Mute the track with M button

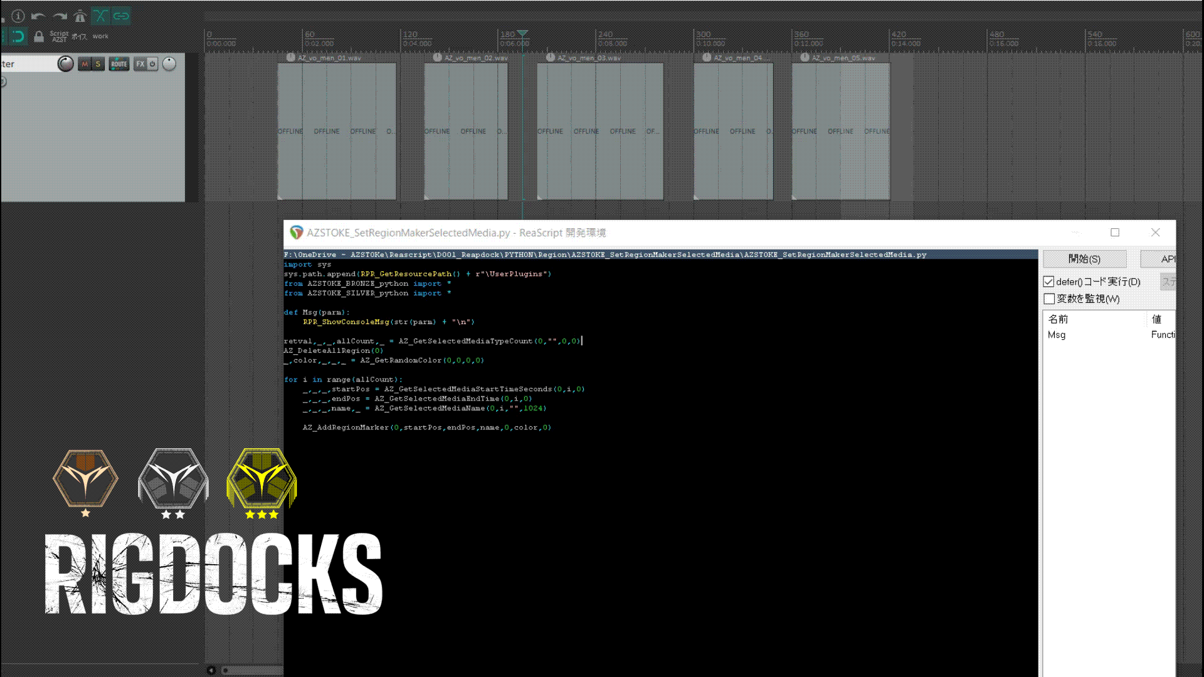pyautogui.click(x=85, y=64)
